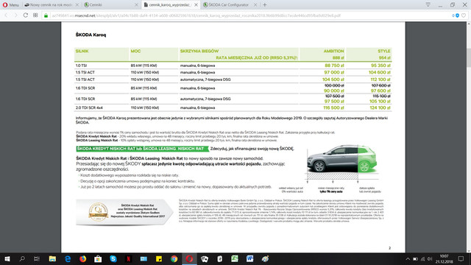This screenshot has width=471, height=265.
Task: Open Microsoft Edge from taskbar
Action: click(68, 258)
